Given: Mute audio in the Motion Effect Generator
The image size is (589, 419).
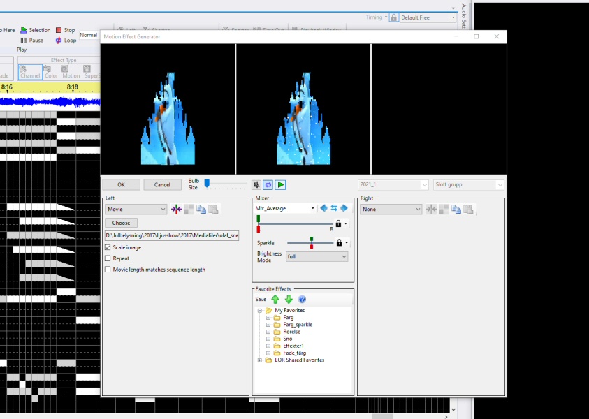Looking at the screenshot, I should (256, 185).
